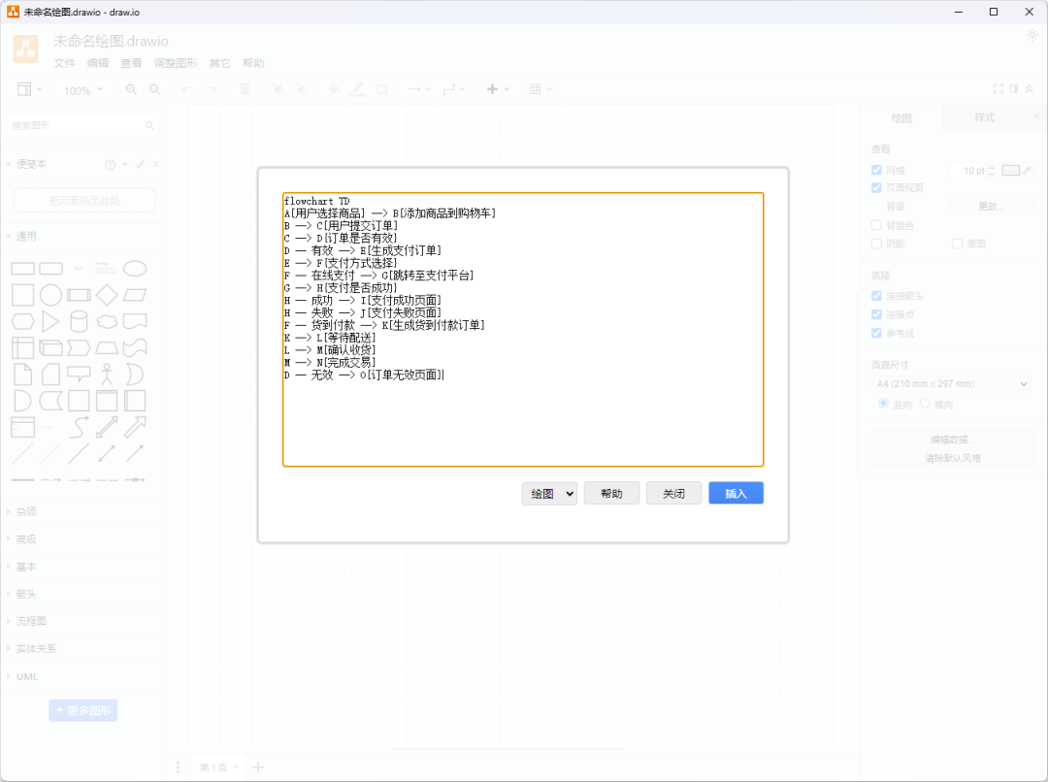Expand the 杂项 shape category
The image size is (1048, 782).
coord(26,511)
